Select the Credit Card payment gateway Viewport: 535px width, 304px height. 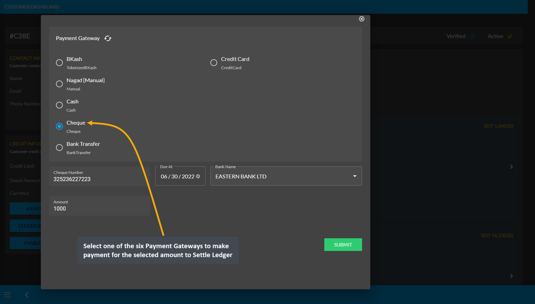point(214,63)
